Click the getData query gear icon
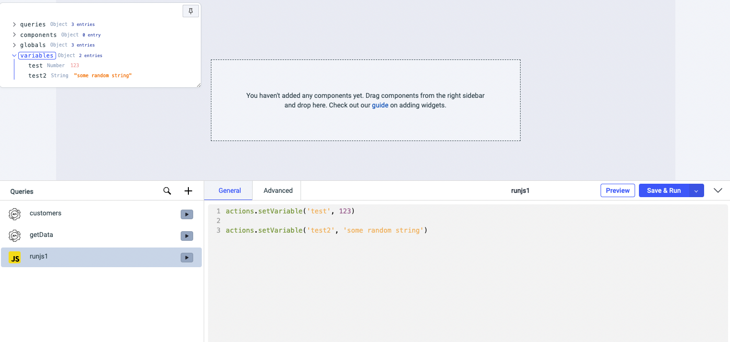Viewport: 730px width, 342px height. 15,236
